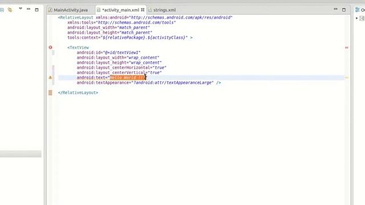Click the warning marker beside android:text line
This screenshot has width=365, height=205.
[x=50, y=77]
